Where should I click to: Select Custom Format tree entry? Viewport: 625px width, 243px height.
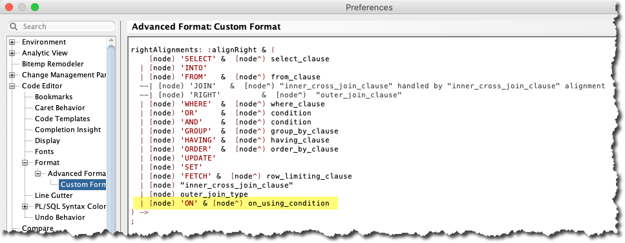coord(83,184)
